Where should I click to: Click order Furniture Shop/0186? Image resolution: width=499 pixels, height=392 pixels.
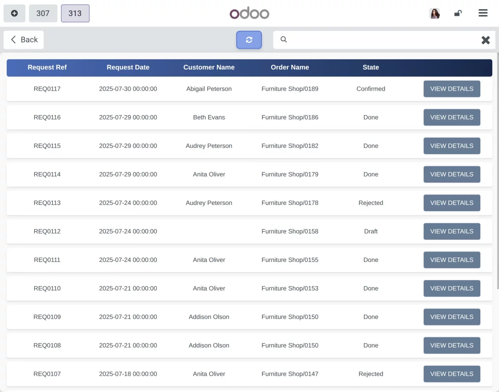pos(290,117)
